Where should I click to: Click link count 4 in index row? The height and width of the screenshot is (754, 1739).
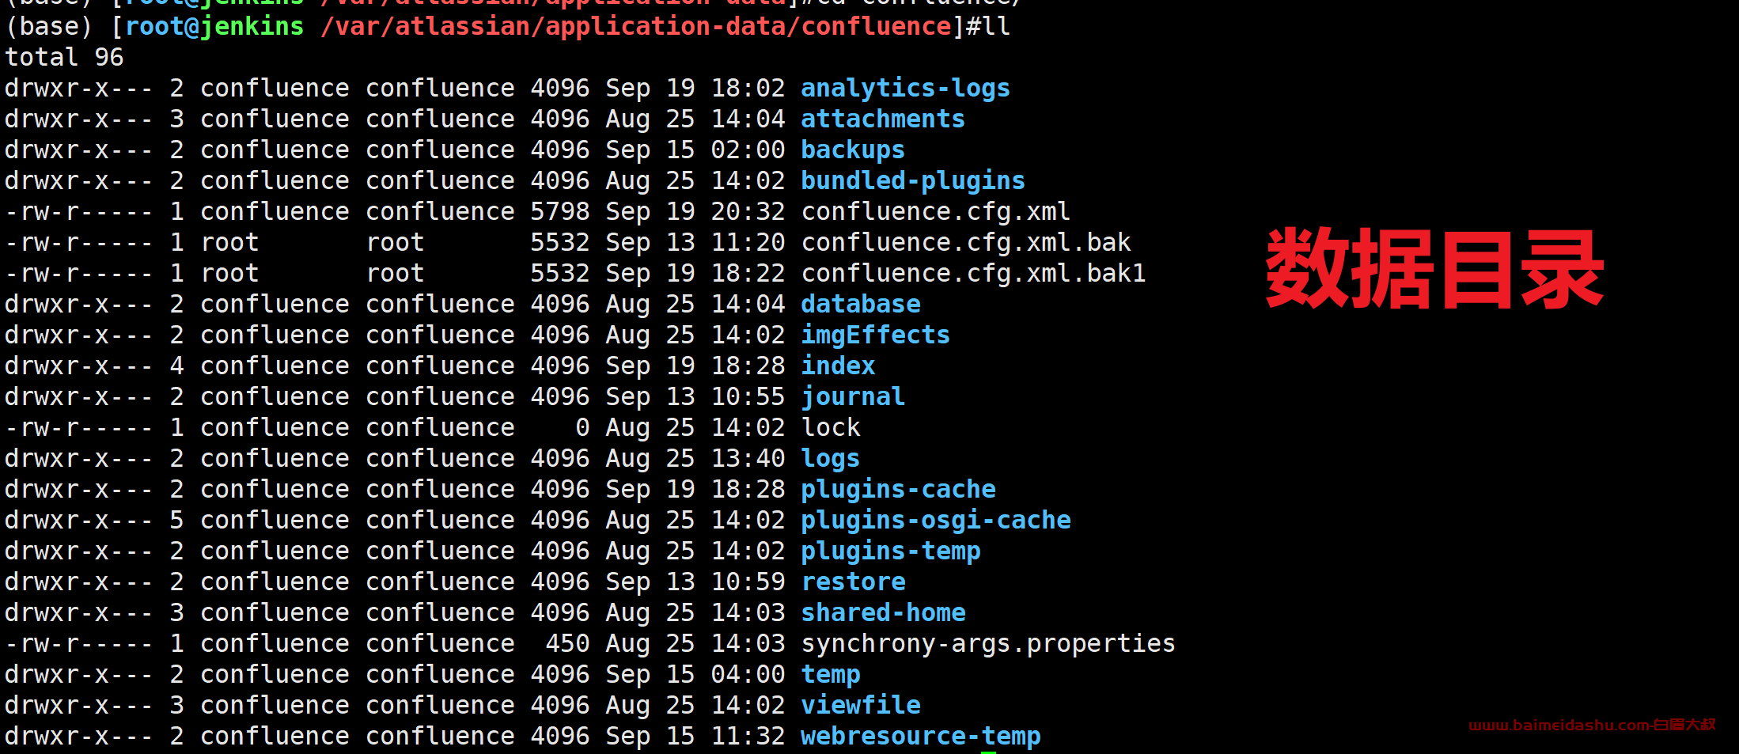(x=176, y=366)
